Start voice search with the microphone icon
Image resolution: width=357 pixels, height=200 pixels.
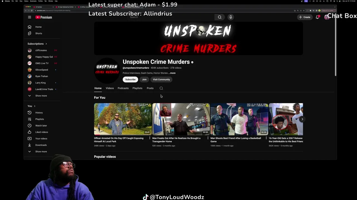click(231, 17)
